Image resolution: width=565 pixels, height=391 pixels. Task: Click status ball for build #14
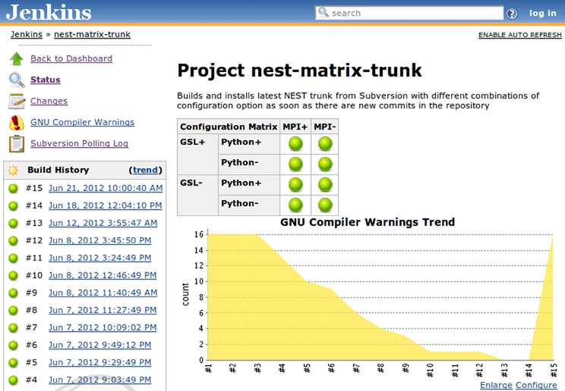pos(14,206)
